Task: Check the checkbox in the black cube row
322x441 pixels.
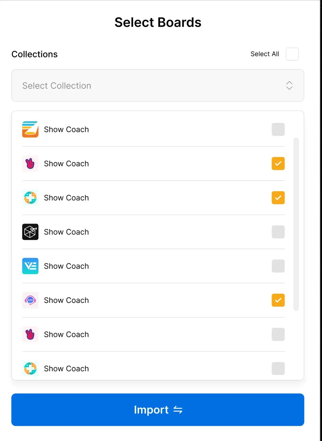Action: pyautogui.click(x=278, y=232)
